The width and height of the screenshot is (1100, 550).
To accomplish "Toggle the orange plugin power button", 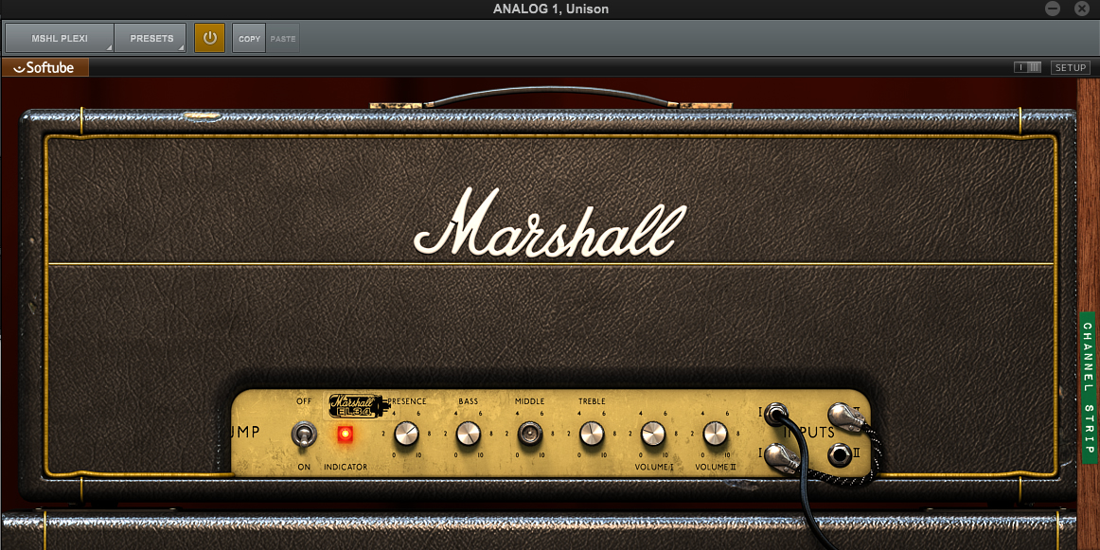I will [x=210, y=38].
